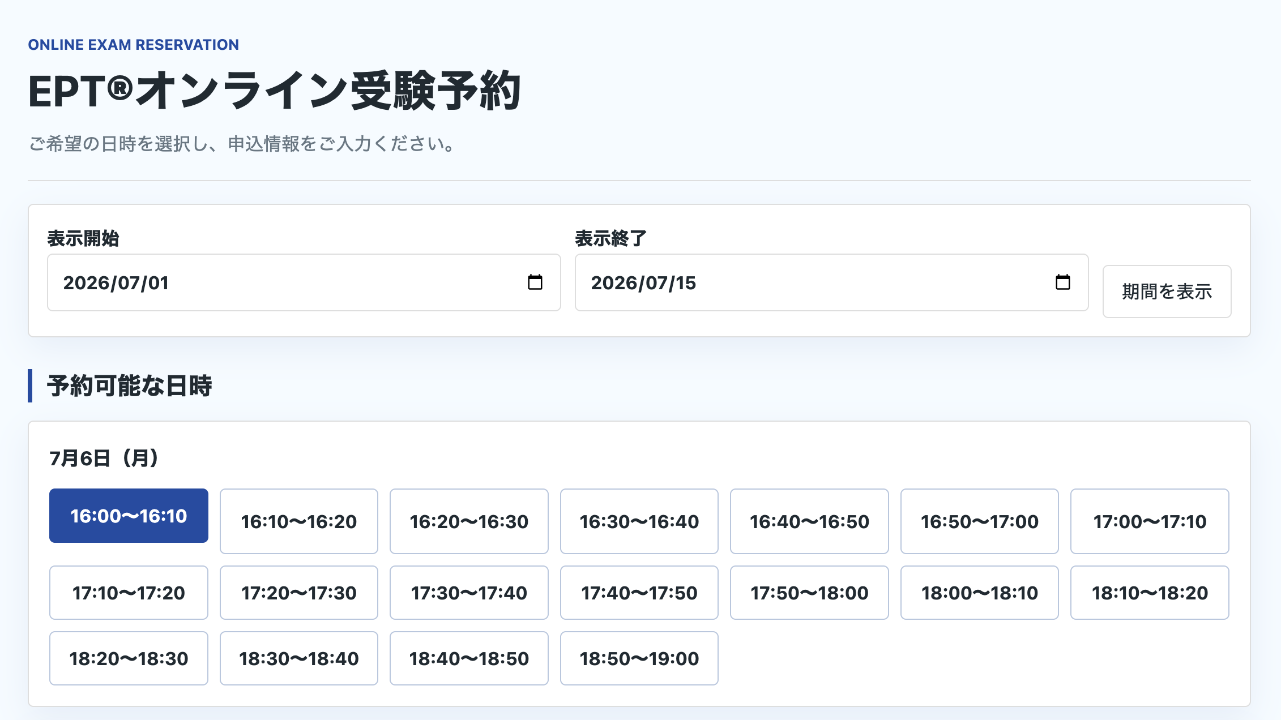Click the 表示終了 field label

pyautogui.click(x=611, y=238)
